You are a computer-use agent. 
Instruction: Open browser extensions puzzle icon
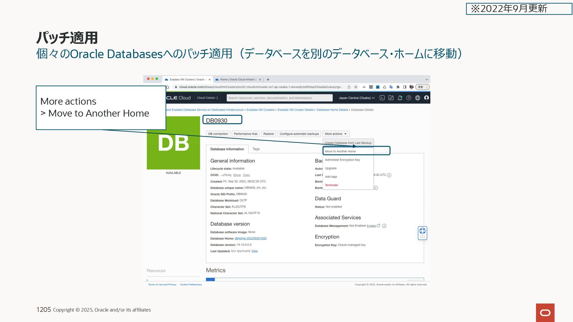[398, 87]
